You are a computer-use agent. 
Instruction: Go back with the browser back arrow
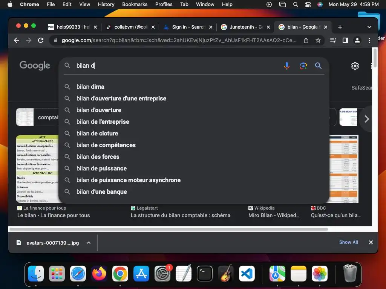(17, 40)
